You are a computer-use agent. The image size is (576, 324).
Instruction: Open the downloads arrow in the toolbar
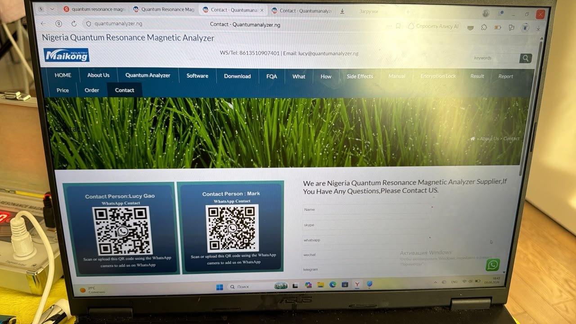coord(539,28)
